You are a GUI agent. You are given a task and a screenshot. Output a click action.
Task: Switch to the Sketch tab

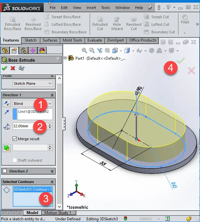pyautogui.click(x=30, y=40)
